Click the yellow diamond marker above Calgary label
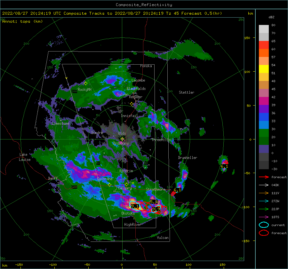Image resolution: width=288 pixels, height=269 pixels. [x=126, y=184]
